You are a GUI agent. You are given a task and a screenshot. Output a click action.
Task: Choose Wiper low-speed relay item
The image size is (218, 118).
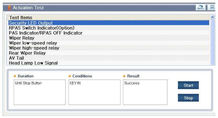pyautogui.click(x=109, y=43)
